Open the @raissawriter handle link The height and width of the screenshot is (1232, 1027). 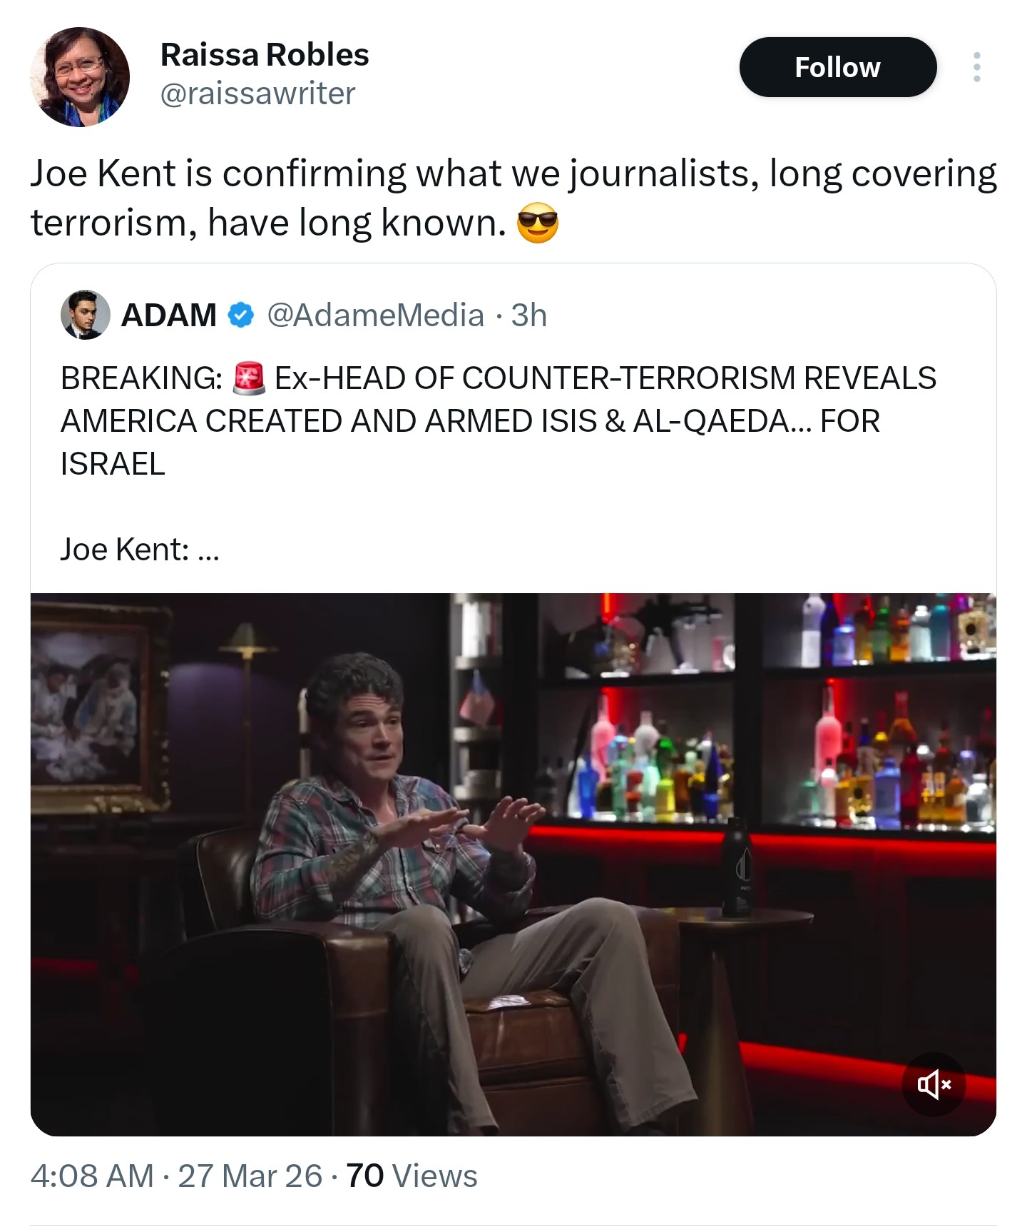[257, 94]
